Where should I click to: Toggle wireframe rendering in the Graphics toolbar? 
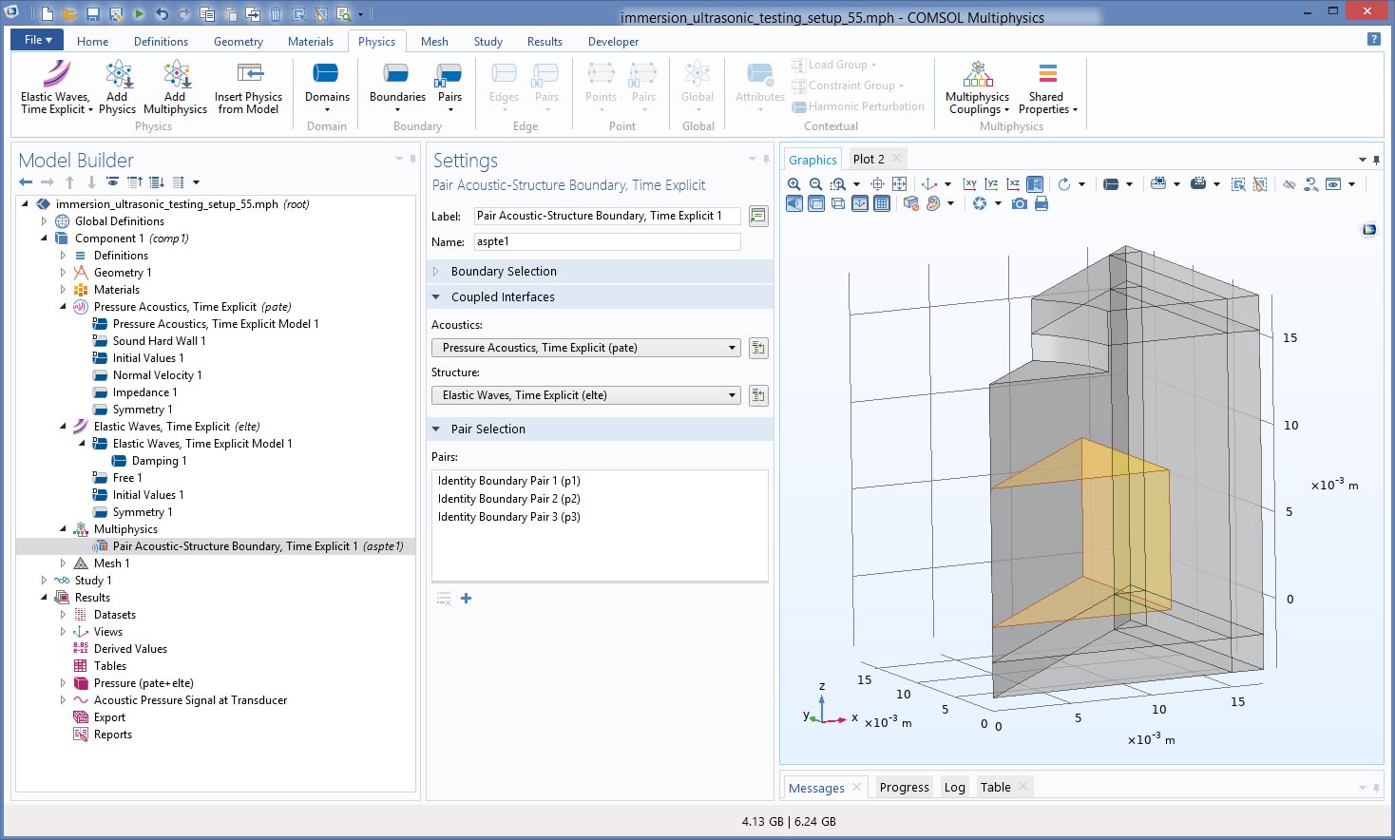click(838, 203)
